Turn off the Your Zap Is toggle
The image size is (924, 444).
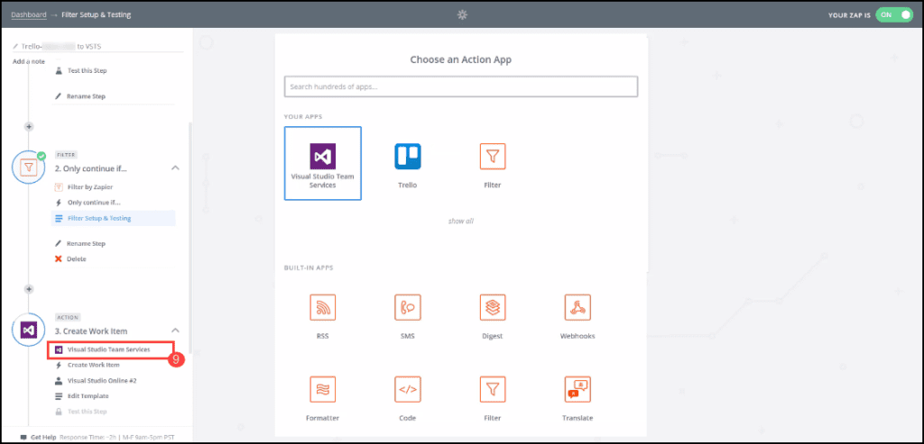(893, 15)
